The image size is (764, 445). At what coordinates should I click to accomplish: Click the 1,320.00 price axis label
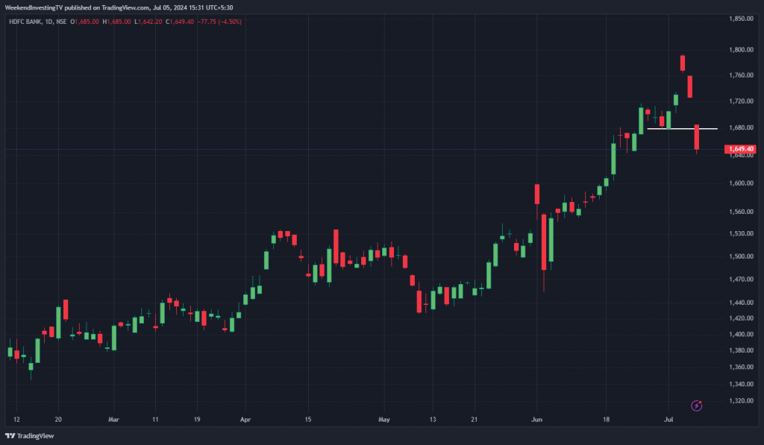(x=741, y=401)
